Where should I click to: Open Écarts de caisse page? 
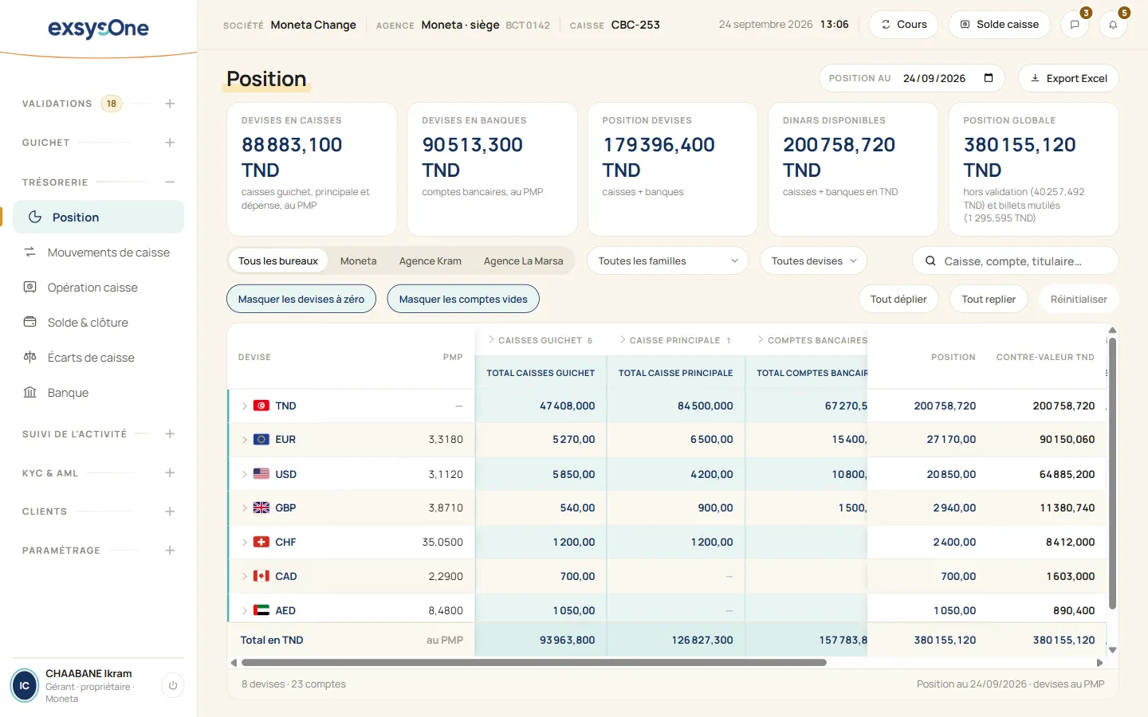click(x=98, y=358)
